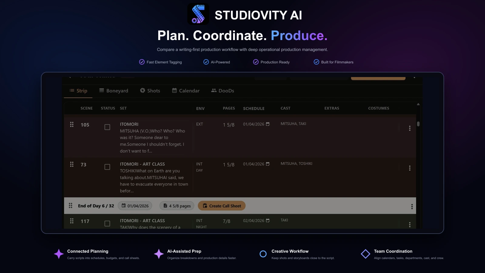Tick the status checkbox for scene 73
The image size is (485, 273).
tap(107, 167)
